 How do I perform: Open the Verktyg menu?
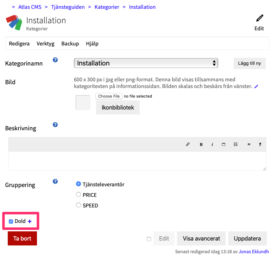point(45,44)
